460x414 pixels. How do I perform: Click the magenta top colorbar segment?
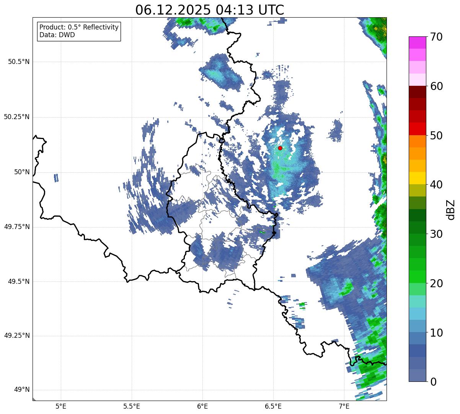click(417, 43)
